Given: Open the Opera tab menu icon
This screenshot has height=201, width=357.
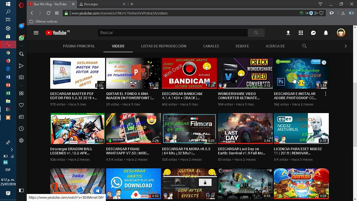Looking at the screenshot, I should click(320, 4).
